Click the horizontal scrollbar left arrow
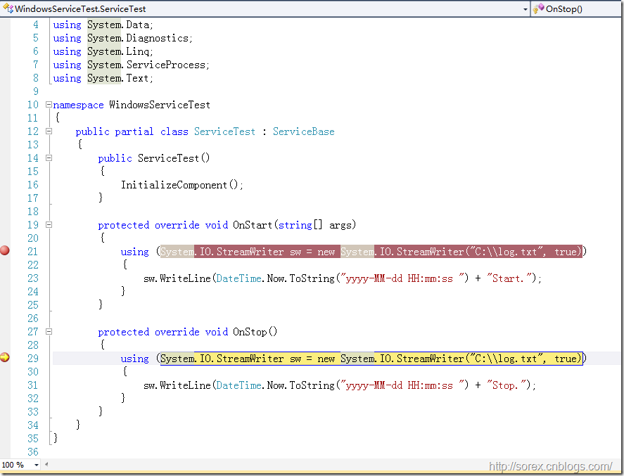Image resolution: width=624 pixels, height=476 pixels. coord(47,465)
